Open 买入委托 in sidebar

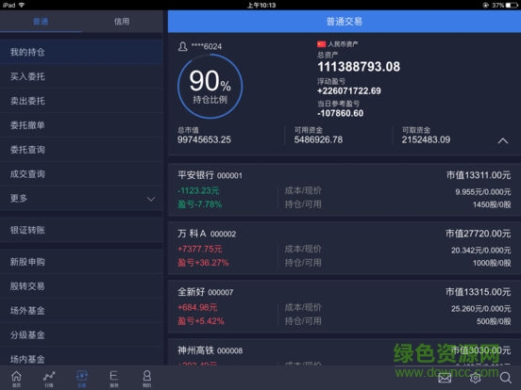coord(81,76)
